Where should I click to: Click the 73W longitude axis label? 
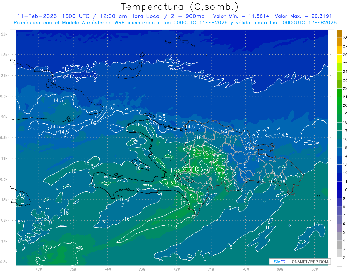pos(142,269)
